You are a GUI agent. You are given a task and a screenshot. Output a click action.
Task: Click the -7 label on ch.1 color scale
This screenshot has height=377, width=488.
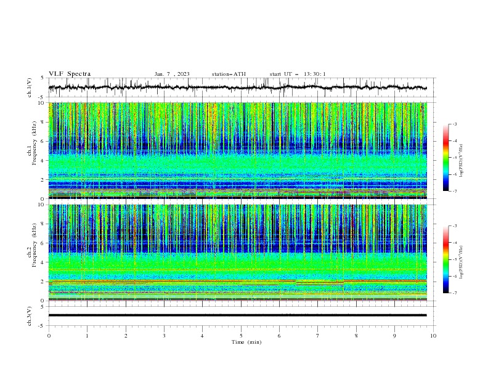(x=454, y=191)
